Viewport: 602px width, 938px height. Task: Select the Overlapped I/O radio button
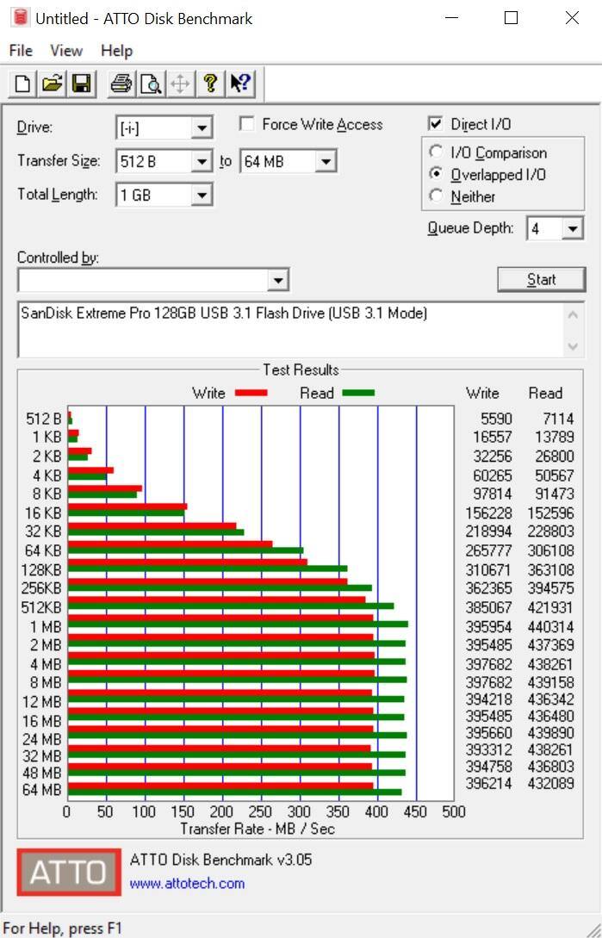[x=437, y=174]
